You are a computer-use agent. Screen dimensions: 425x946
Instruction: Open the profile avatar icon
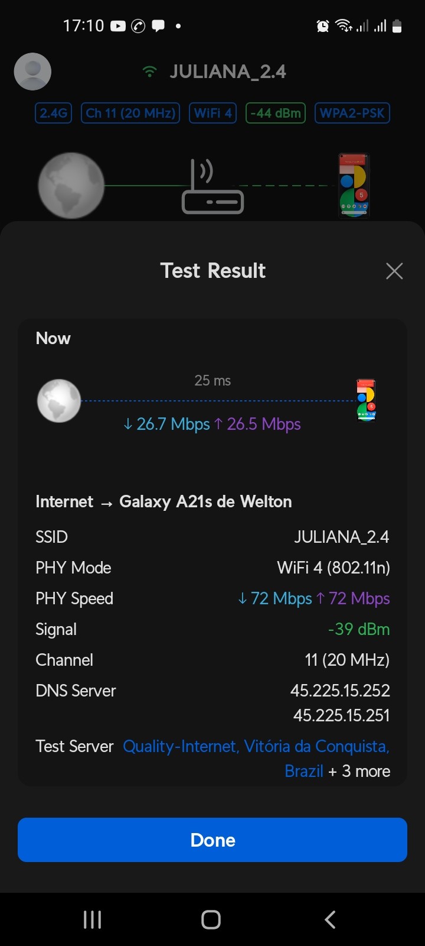pos(32,72)
